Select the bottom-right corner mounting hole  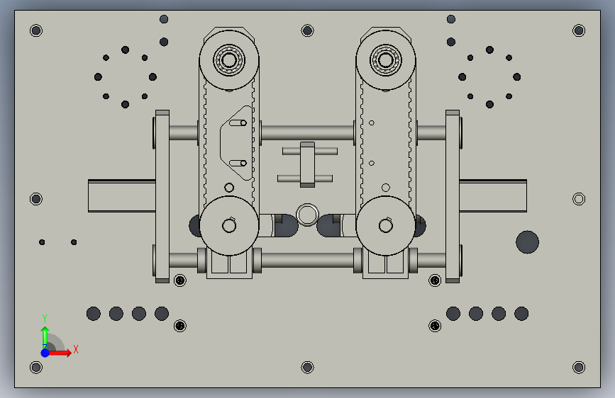[x=579, y=367]
